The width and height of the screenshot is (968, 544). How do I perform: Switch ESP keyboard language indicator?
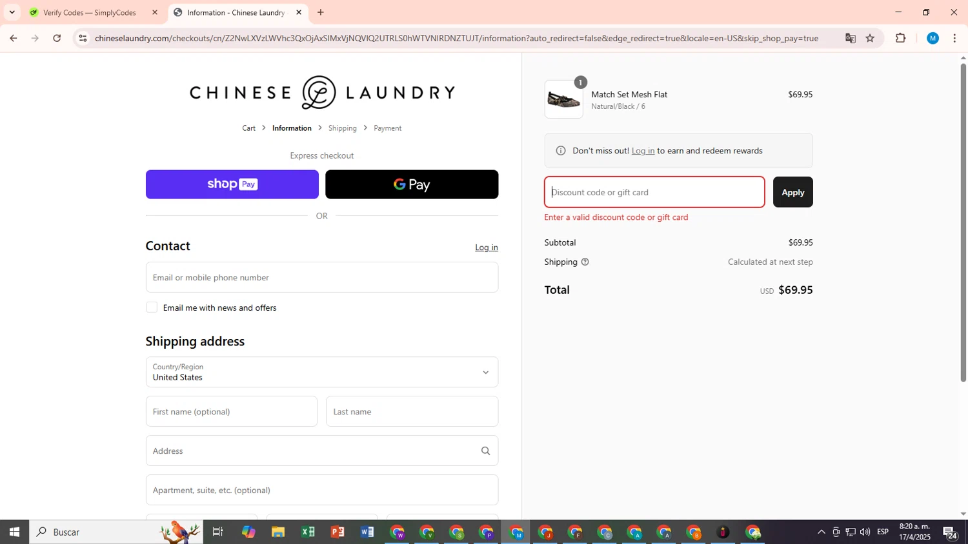tap(883, 532)
